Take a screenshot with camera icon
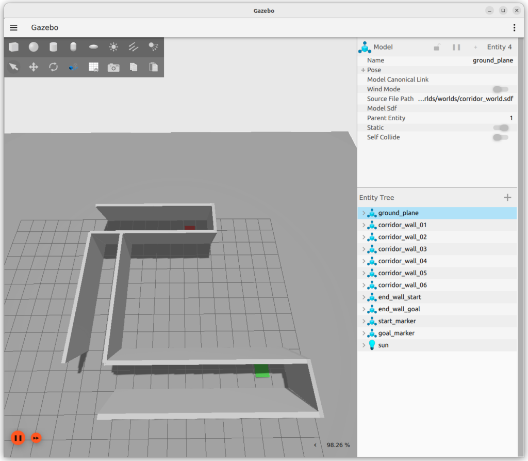The height and width of the screenshot is (461, 528). 113,67
